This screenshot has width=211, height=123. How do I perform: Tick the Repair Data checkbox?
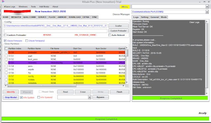[40, 92]
